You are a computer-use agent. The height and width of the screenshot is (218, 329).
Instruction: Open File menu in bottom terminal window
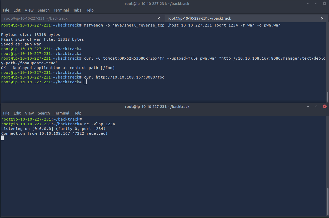click(x=6, y=113)
